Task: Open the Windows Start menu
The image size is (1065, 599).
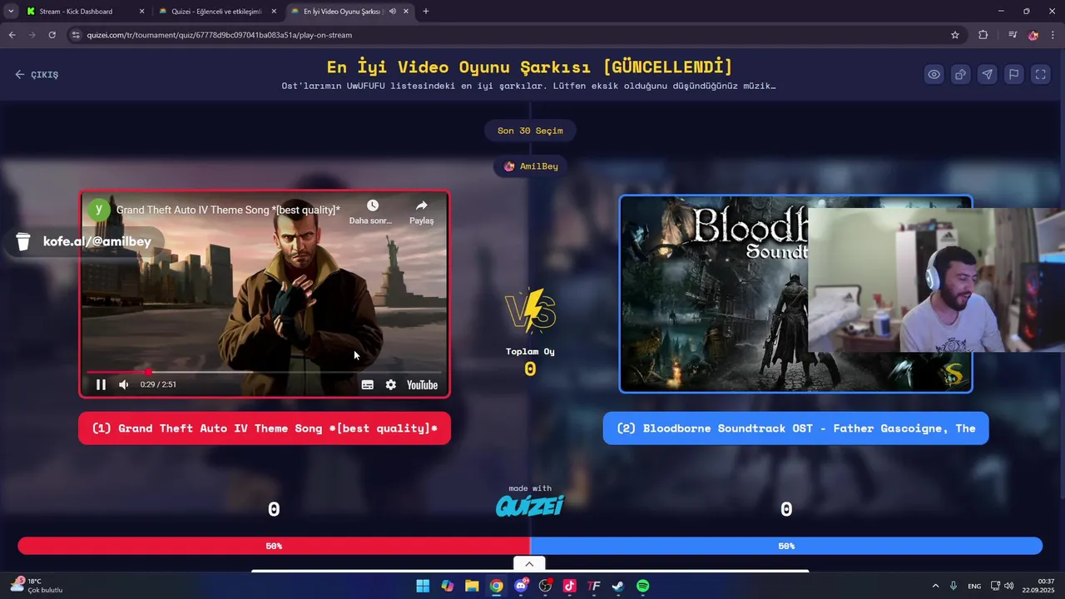Action: (x=423, y=586)
